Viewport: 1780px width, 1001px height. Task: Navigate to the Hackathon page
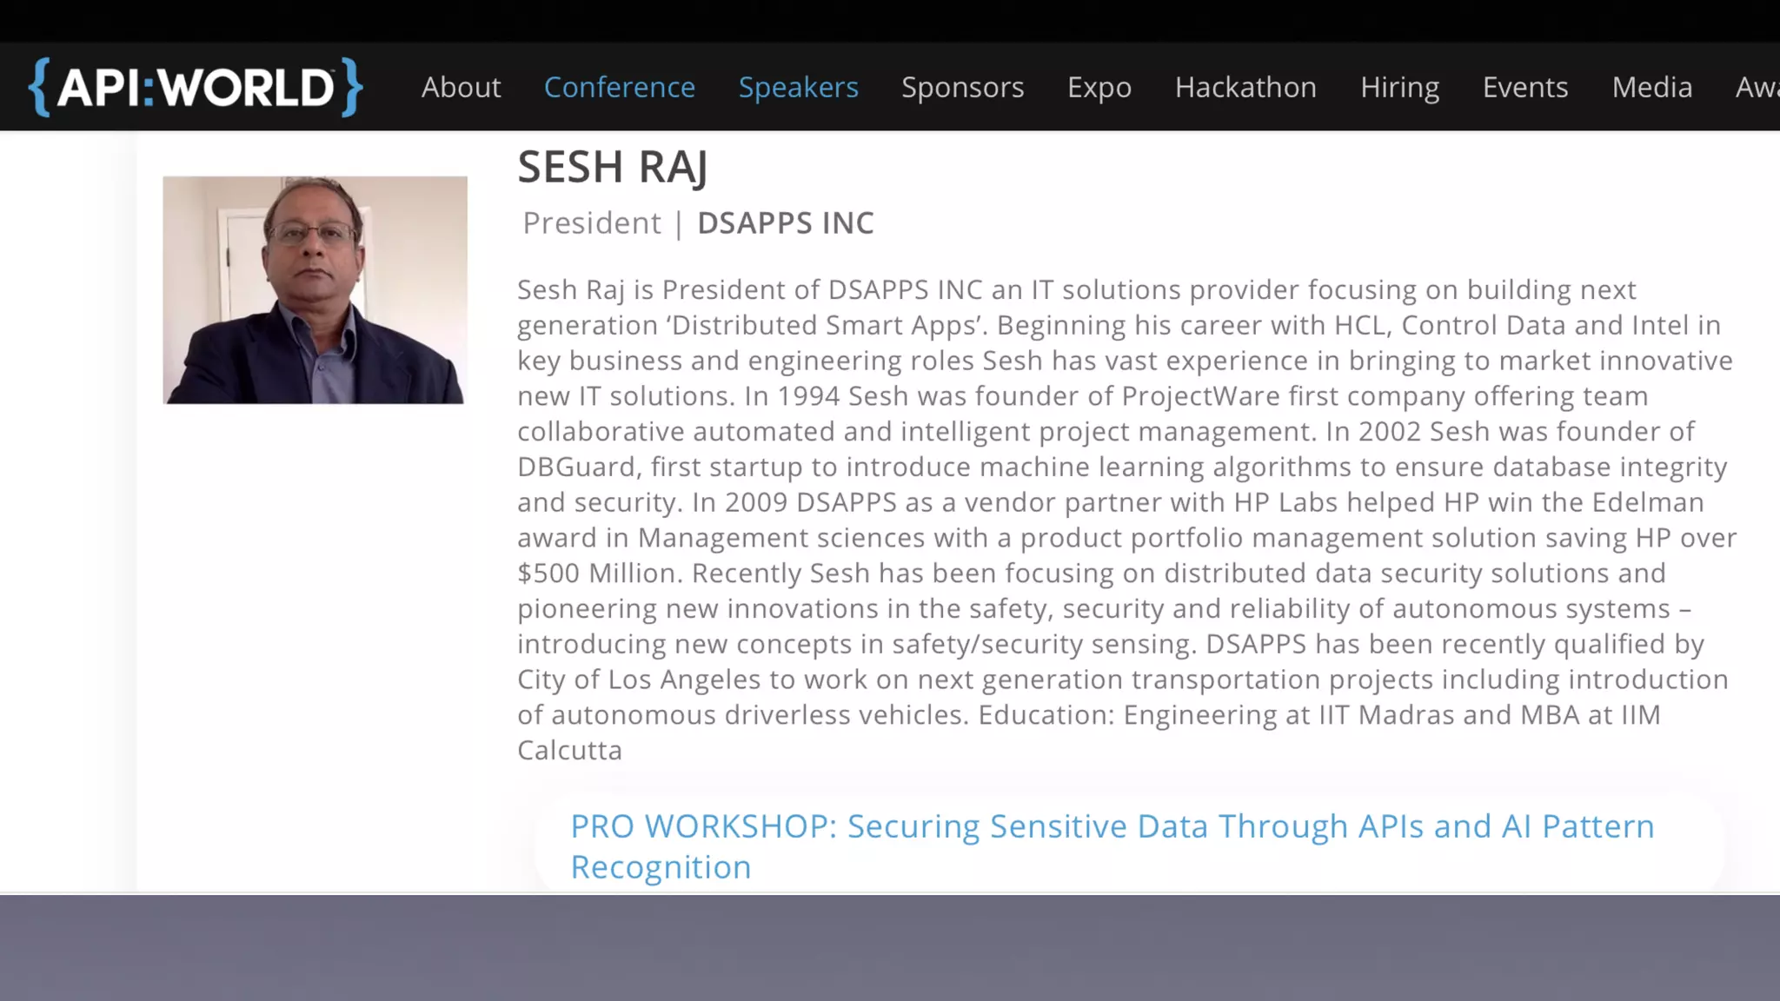coord(1245,87)
